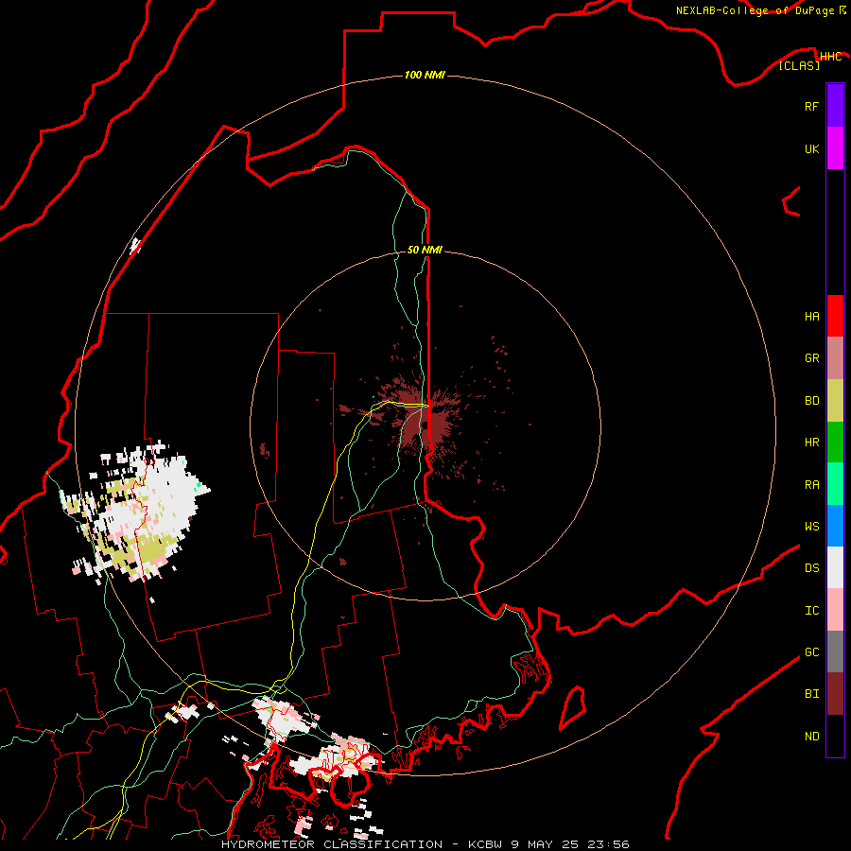Click the RF legend label

[811, 107]
